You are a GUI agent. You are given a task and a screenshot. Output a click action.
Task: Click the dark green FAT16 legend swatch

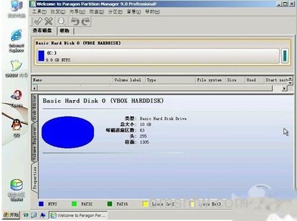(x=109, y=204)
